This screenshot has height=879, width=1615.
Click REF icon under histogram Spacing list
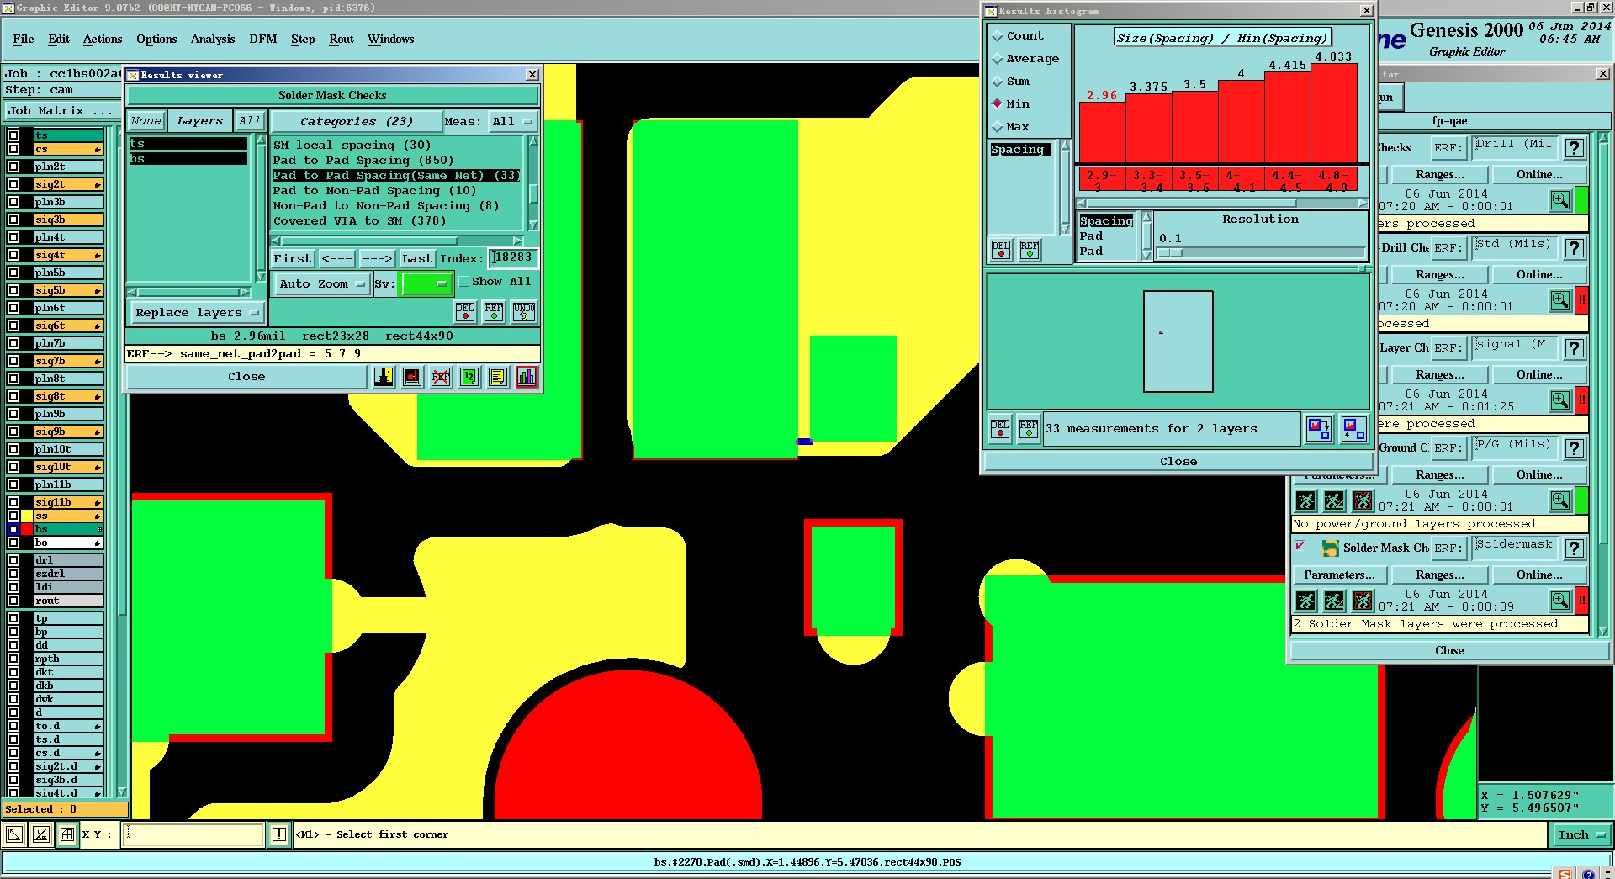point(1030,250)
